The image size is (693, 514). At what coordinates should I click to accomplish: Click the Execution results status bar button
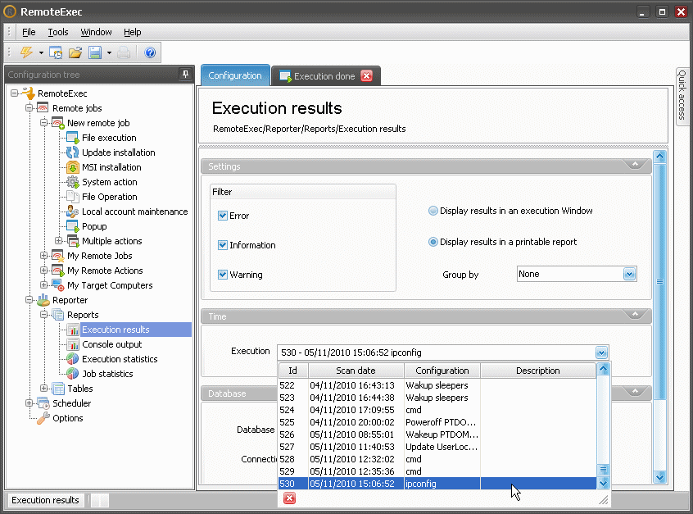46,500
